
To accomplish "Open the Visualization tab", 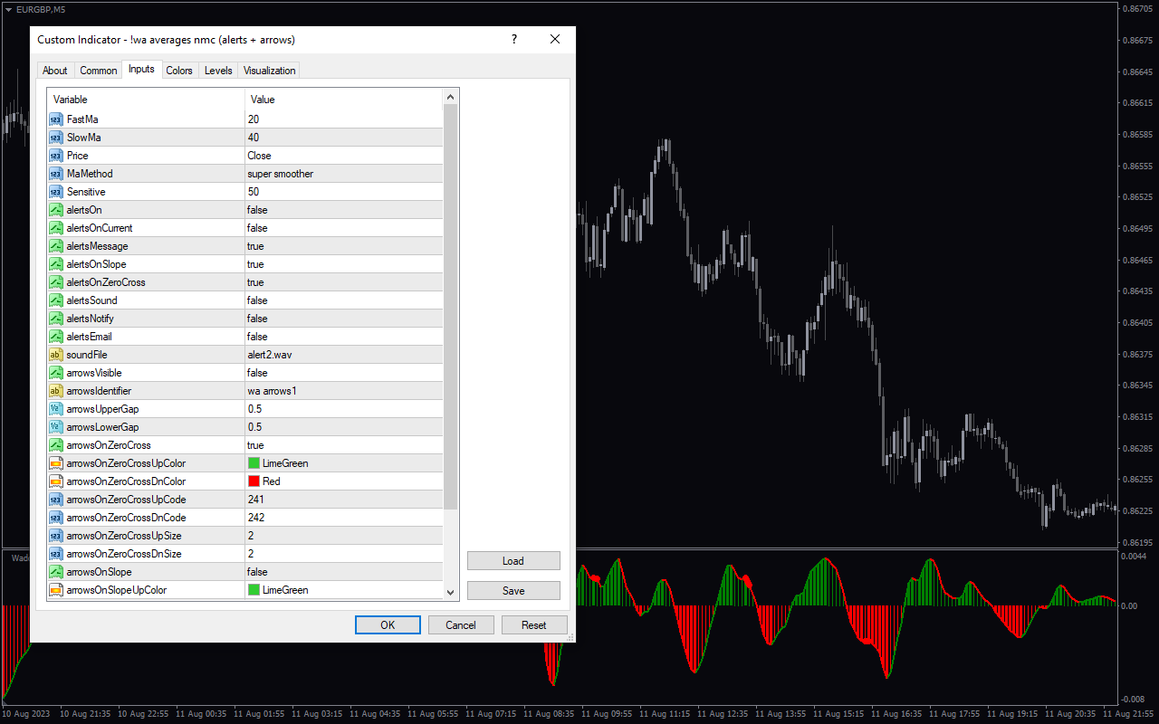I will tap(270, 70).
